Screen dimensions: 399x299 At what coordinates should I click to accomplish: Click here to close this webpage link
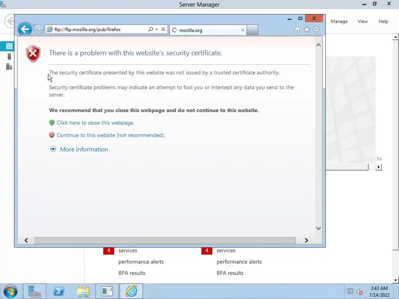[95, 123]
